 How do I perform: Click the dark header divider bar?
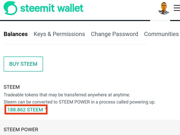(75, 21)
